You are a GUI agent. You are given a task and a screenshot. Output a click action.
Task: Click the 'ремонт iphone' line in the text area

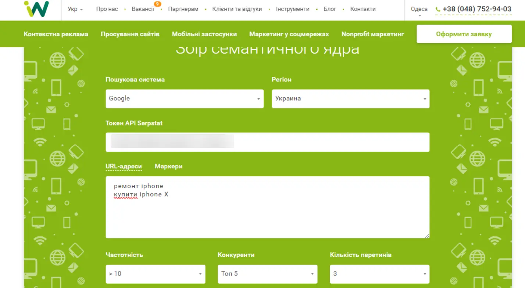(x=139, y=186)
